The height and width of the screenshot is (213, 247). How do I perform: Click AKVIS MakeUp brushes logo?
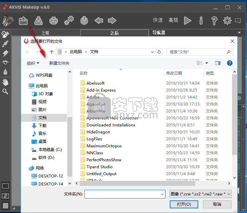click(x=8, y=21)
